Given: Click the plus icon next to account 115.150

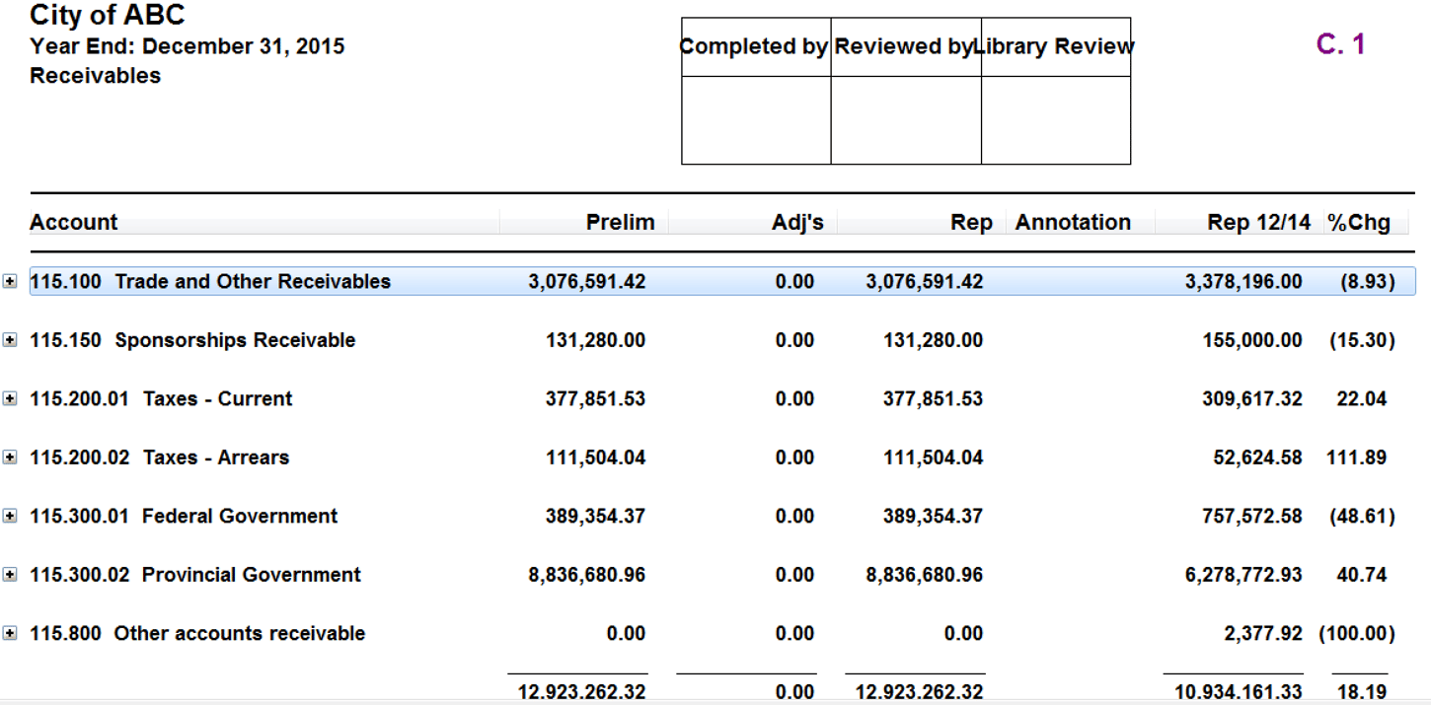Looking at the screenshot, I should coord(10,340).
